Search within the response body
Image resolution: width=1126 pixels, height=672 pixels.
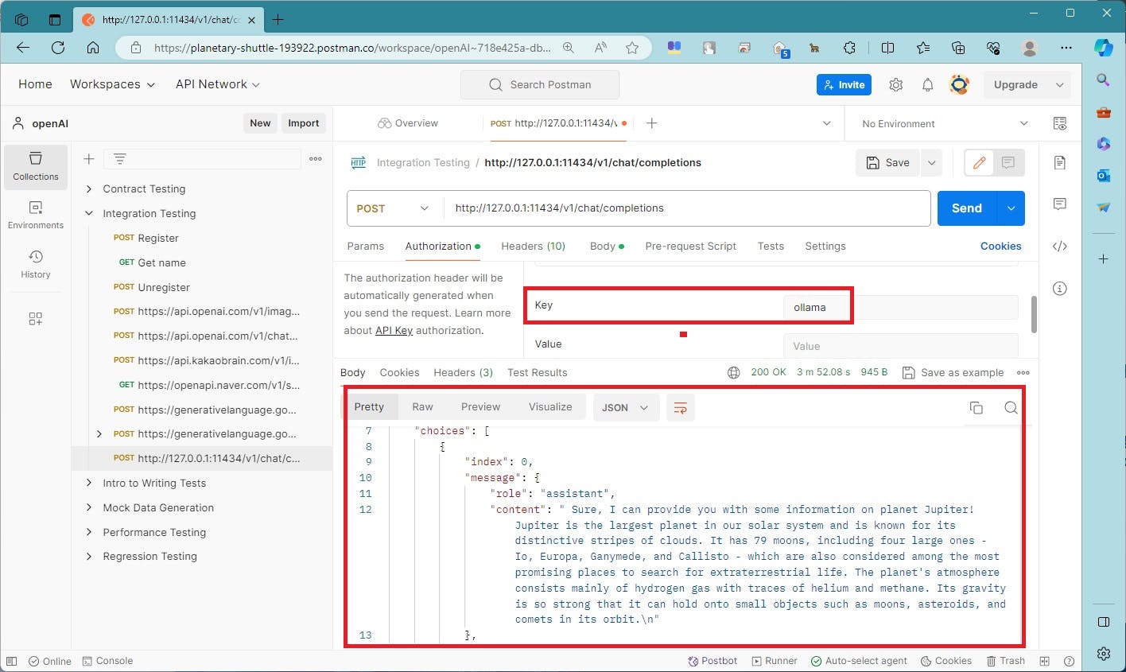coord(1011,408)
